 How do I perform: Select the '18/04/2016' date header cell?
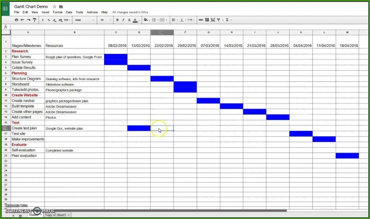coord(347,42)
